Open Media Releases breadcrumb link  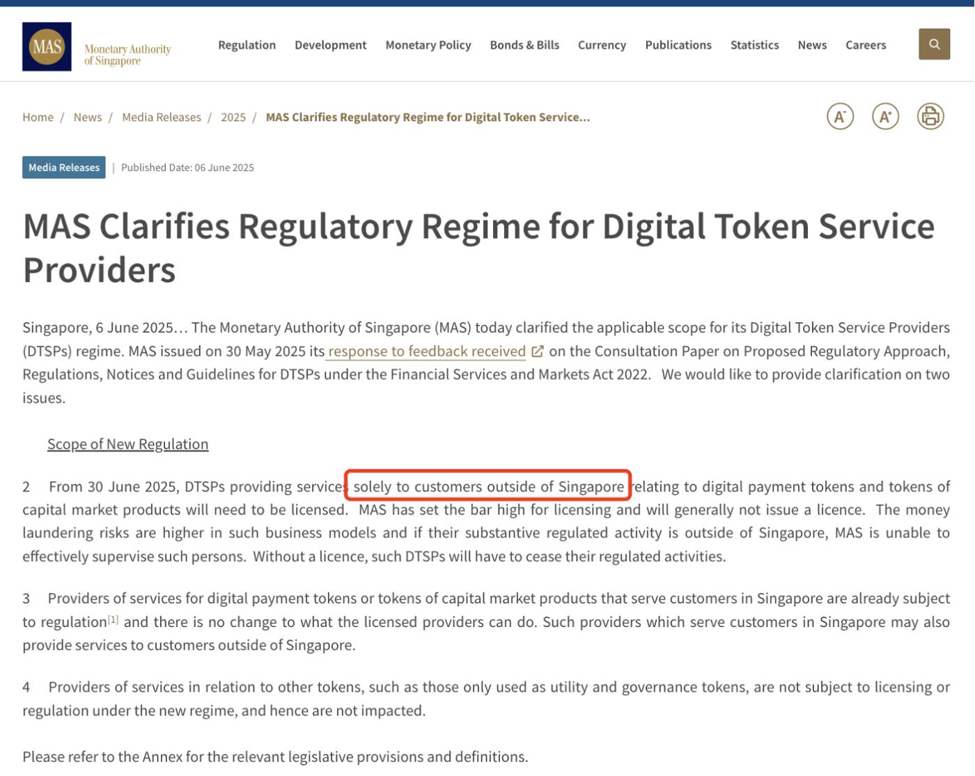pyautogui.click(x=162, y=117)
